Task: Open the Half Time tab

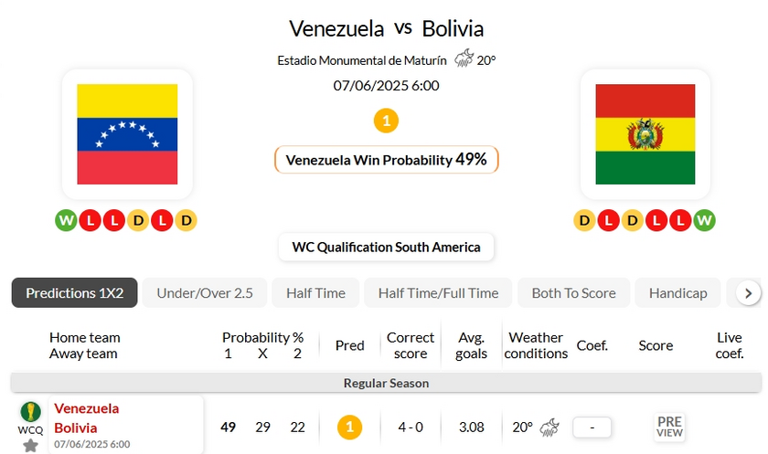Action: 315,293
